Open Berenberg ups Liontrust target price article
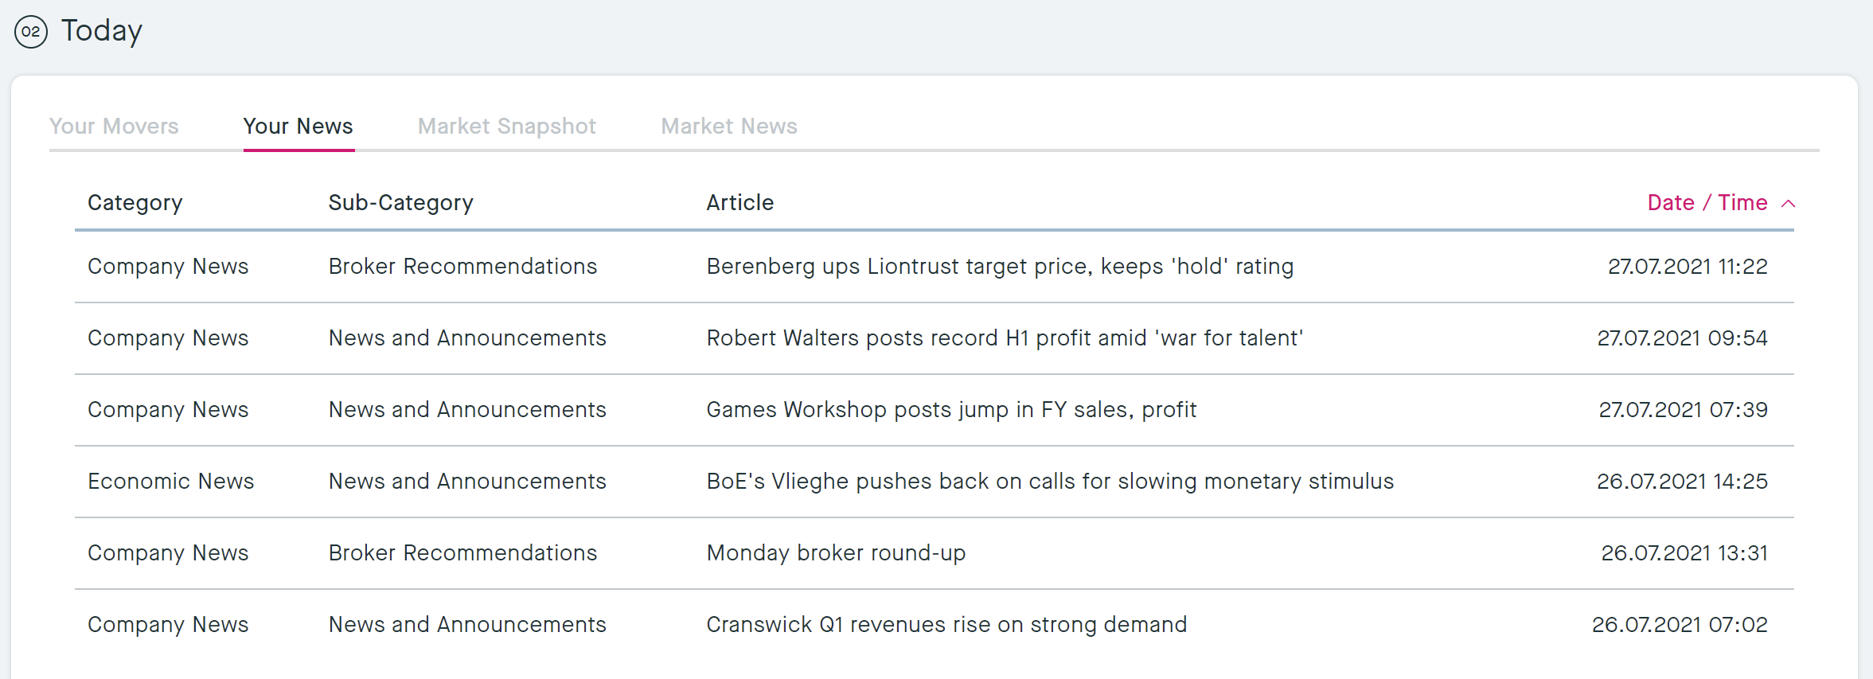Viewport: 1873px width, 679px height. pos(1000,267)
